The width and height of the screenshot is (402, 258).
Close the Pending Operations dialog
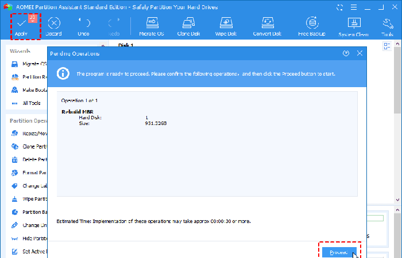point(360,53)
